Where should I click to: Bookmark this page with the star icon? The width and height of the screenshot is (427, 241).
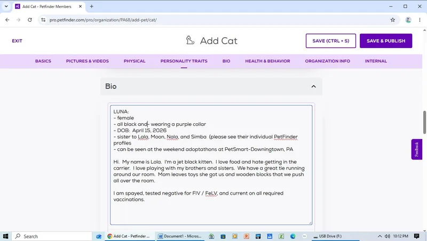pos(393,20)
